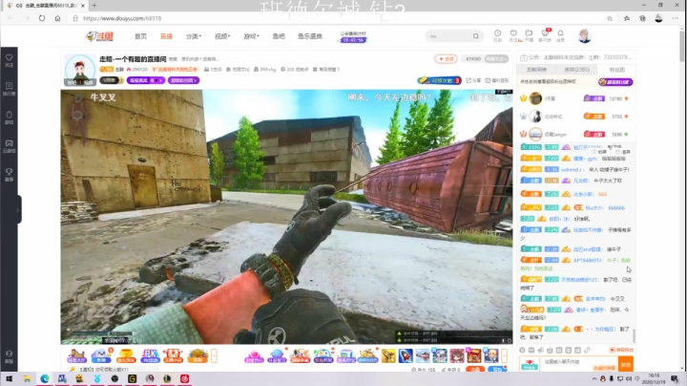Click the magnifier search icon
687x386 pixels.
[476, 36]
